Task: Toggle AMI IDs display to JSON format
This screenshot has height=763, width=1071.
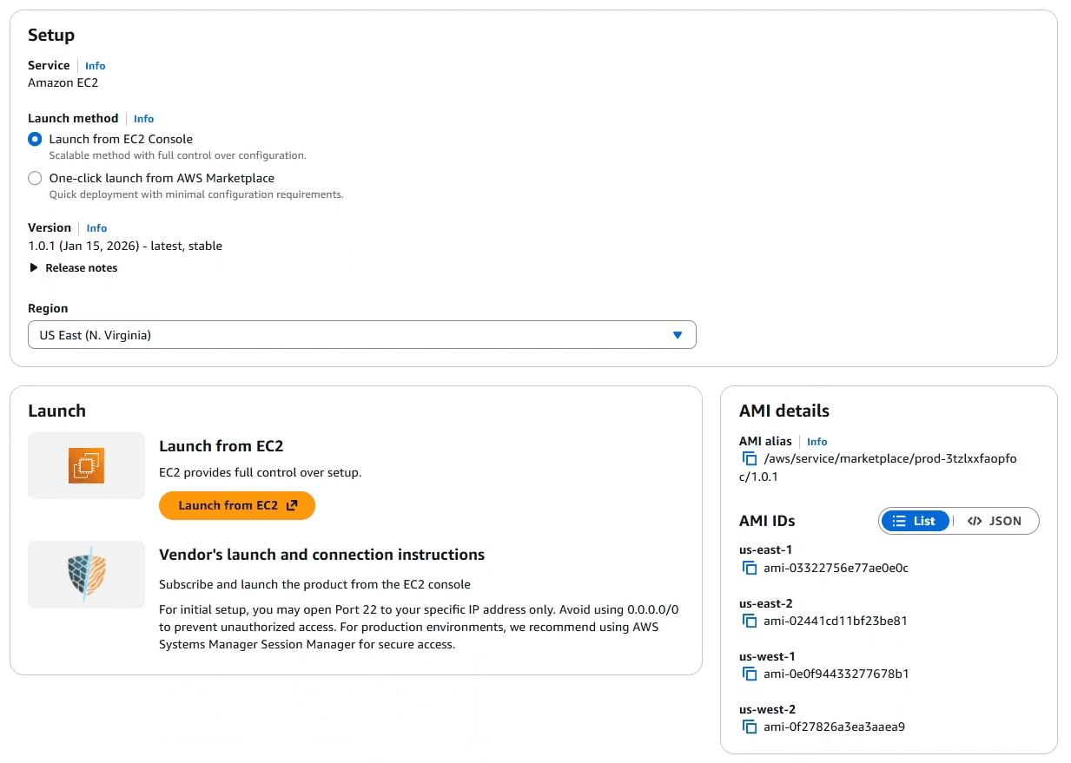Action: (x=997, y=521)
